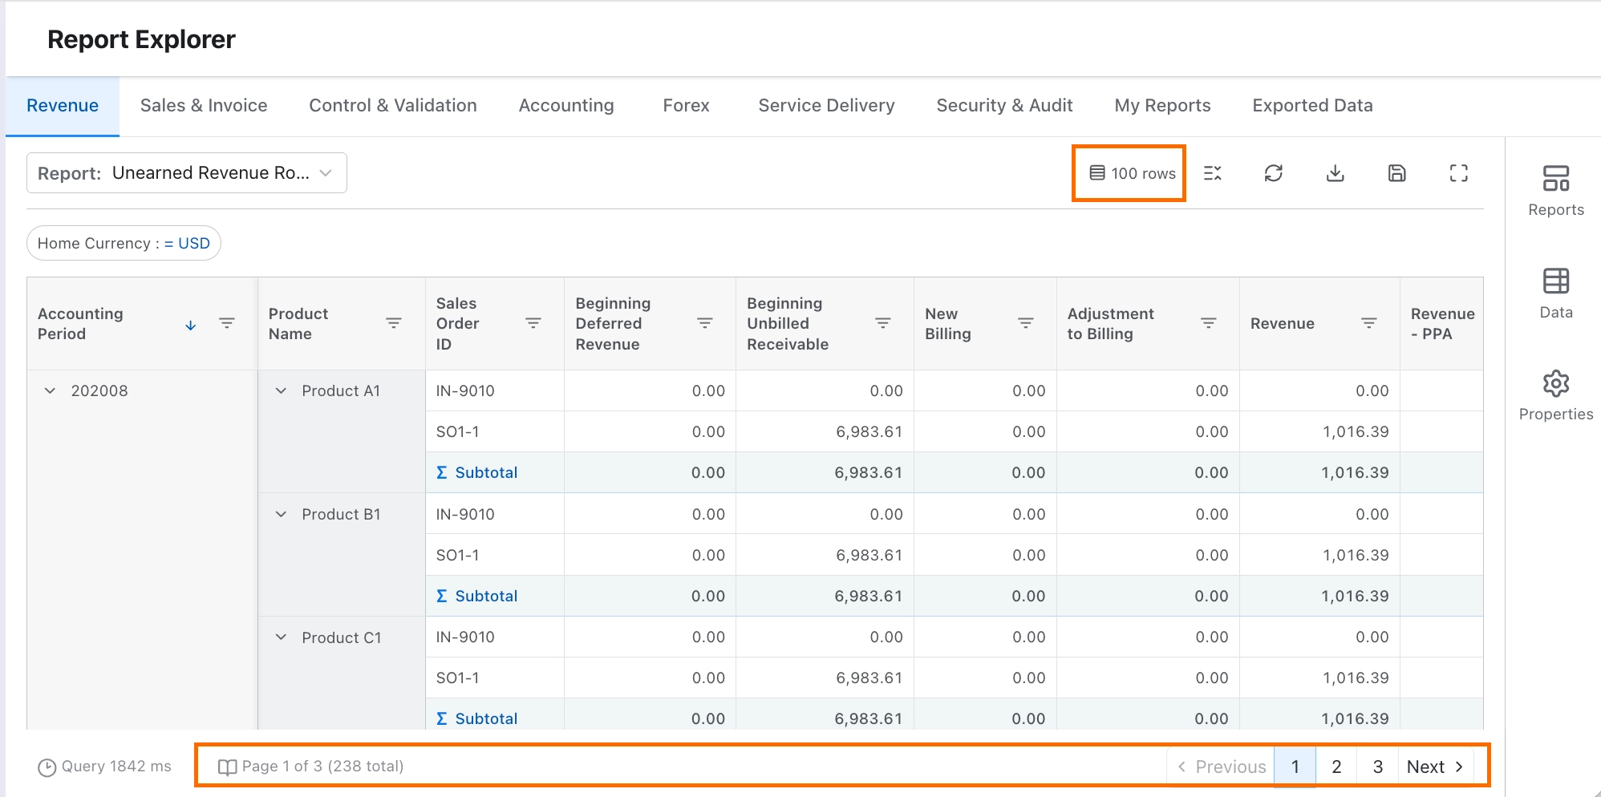Collapse the Product C1 group
Viewport: 1601px width, 797px height.
281,637
